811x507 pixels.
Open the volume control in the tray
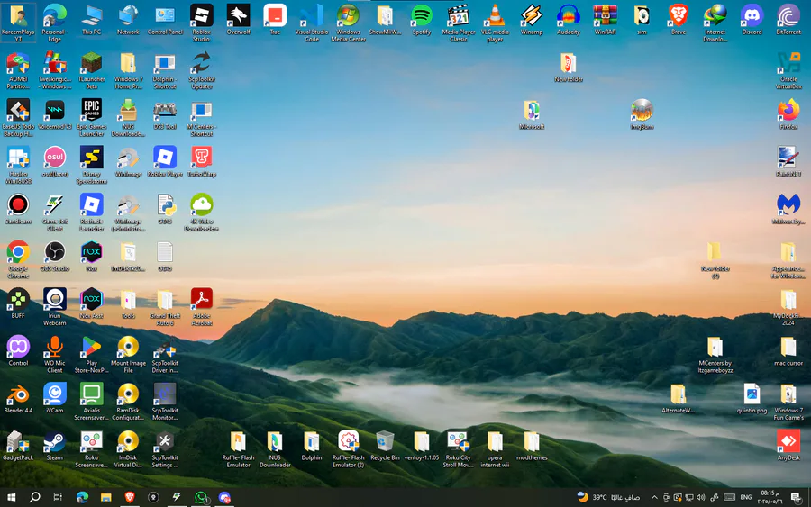click(701, 497)
